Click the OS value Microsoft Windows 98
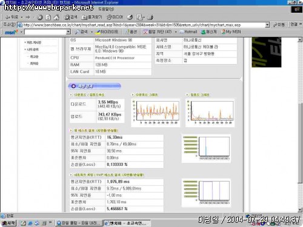This screenshot has height=227, width=303. click(x=113, y=40)
